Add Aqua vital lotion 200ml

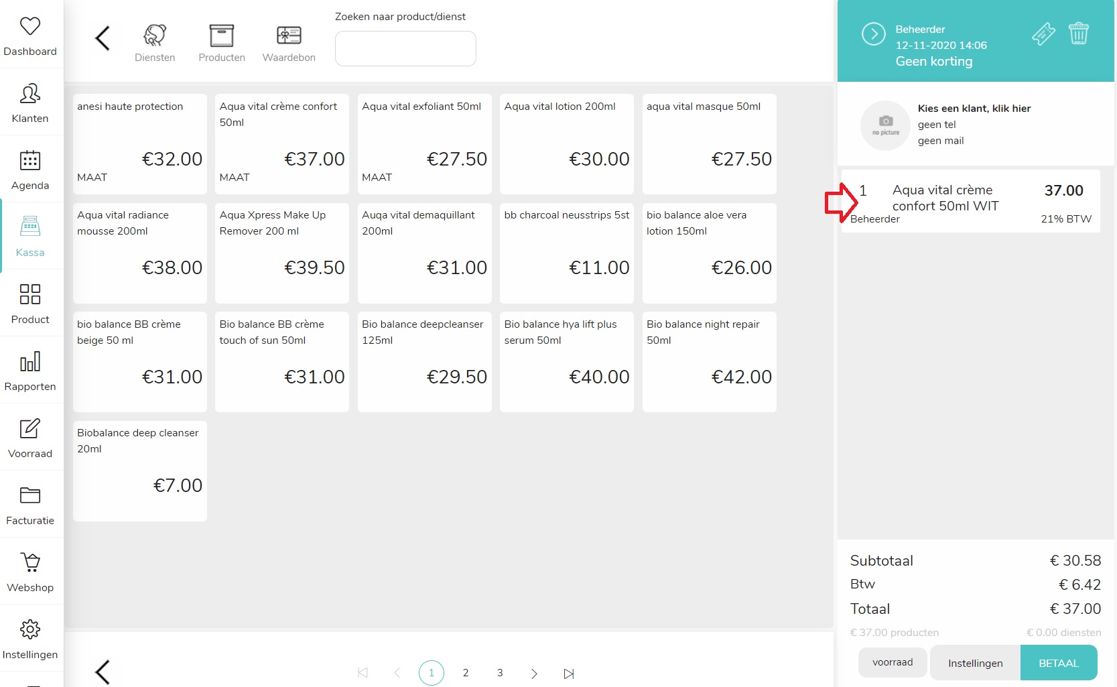(567, 144)
